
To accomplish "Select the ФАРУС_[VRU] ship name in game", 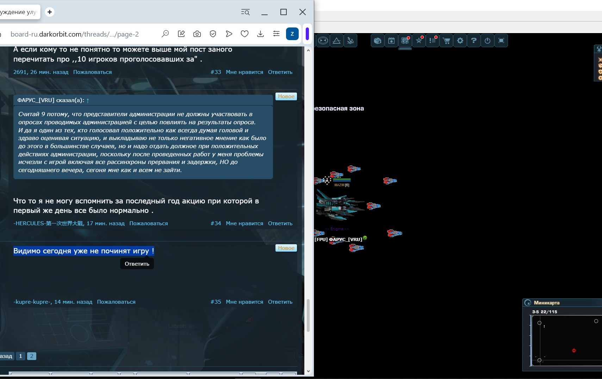I will click(x=346, y=239).
